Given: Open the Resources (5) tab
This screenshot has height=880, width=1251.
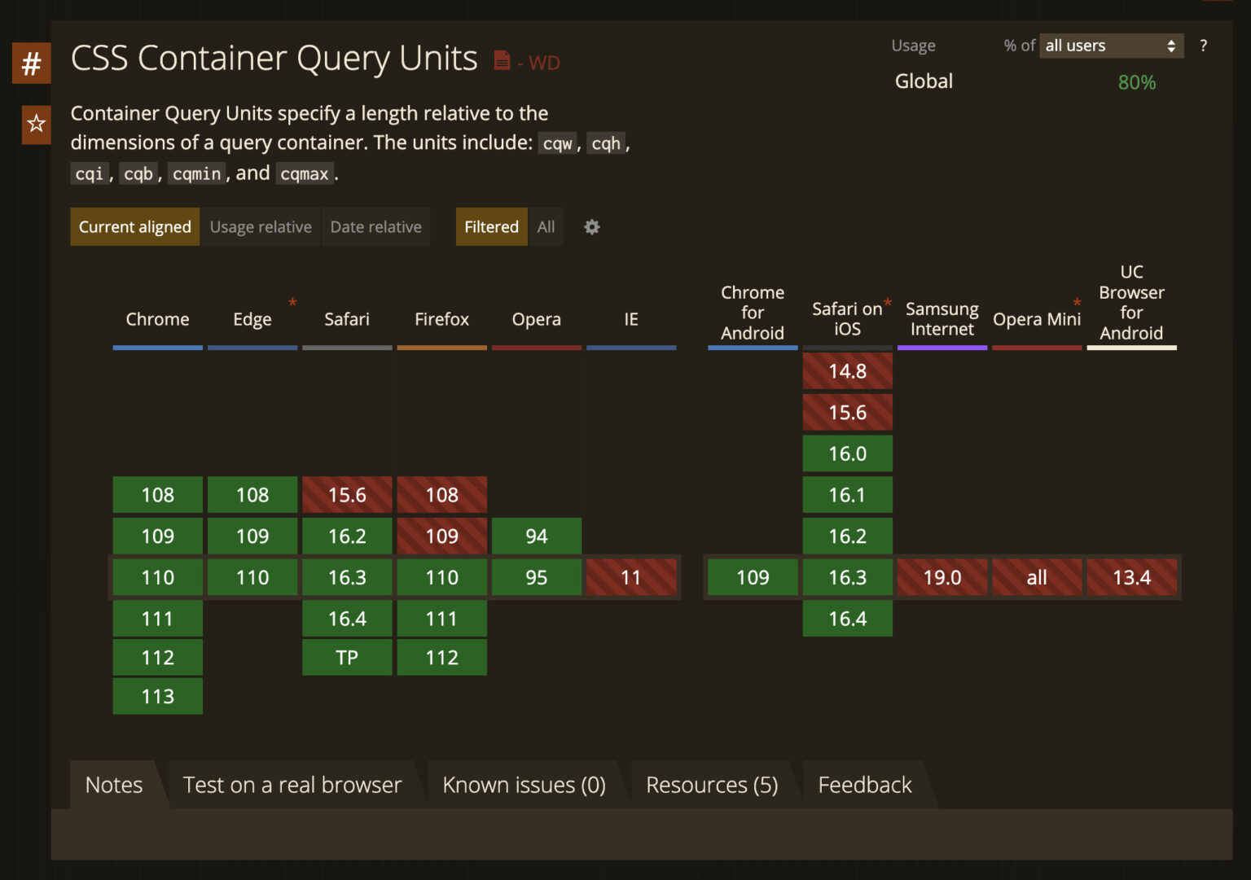Looking at the screenshot, I should pos(712,785).
